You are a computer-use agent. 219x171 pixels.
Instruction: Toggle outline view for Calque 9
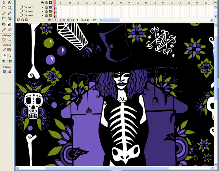pyautogui.click(x=50, y=16)
